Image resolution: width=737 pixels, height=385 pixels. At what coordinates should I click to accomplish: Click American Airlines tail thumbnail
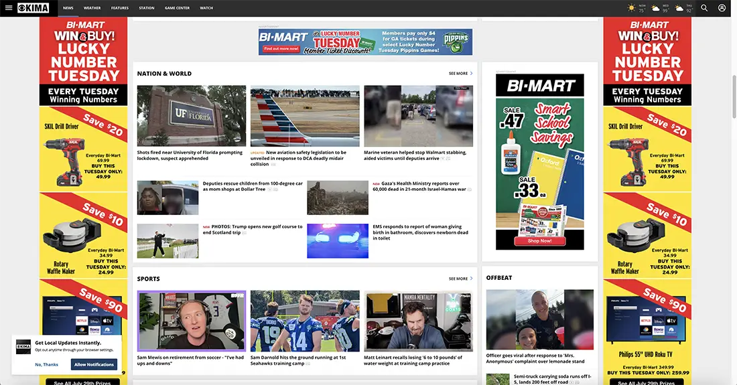(305, 115)
